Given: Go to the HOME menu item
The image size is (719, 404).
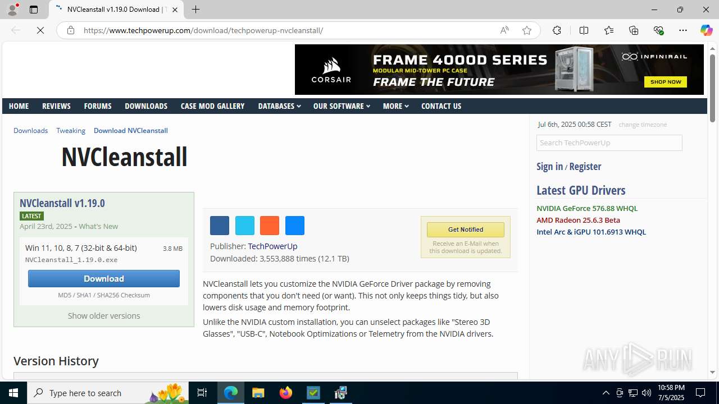Looking at the screenshot, I should coord(19,106).
